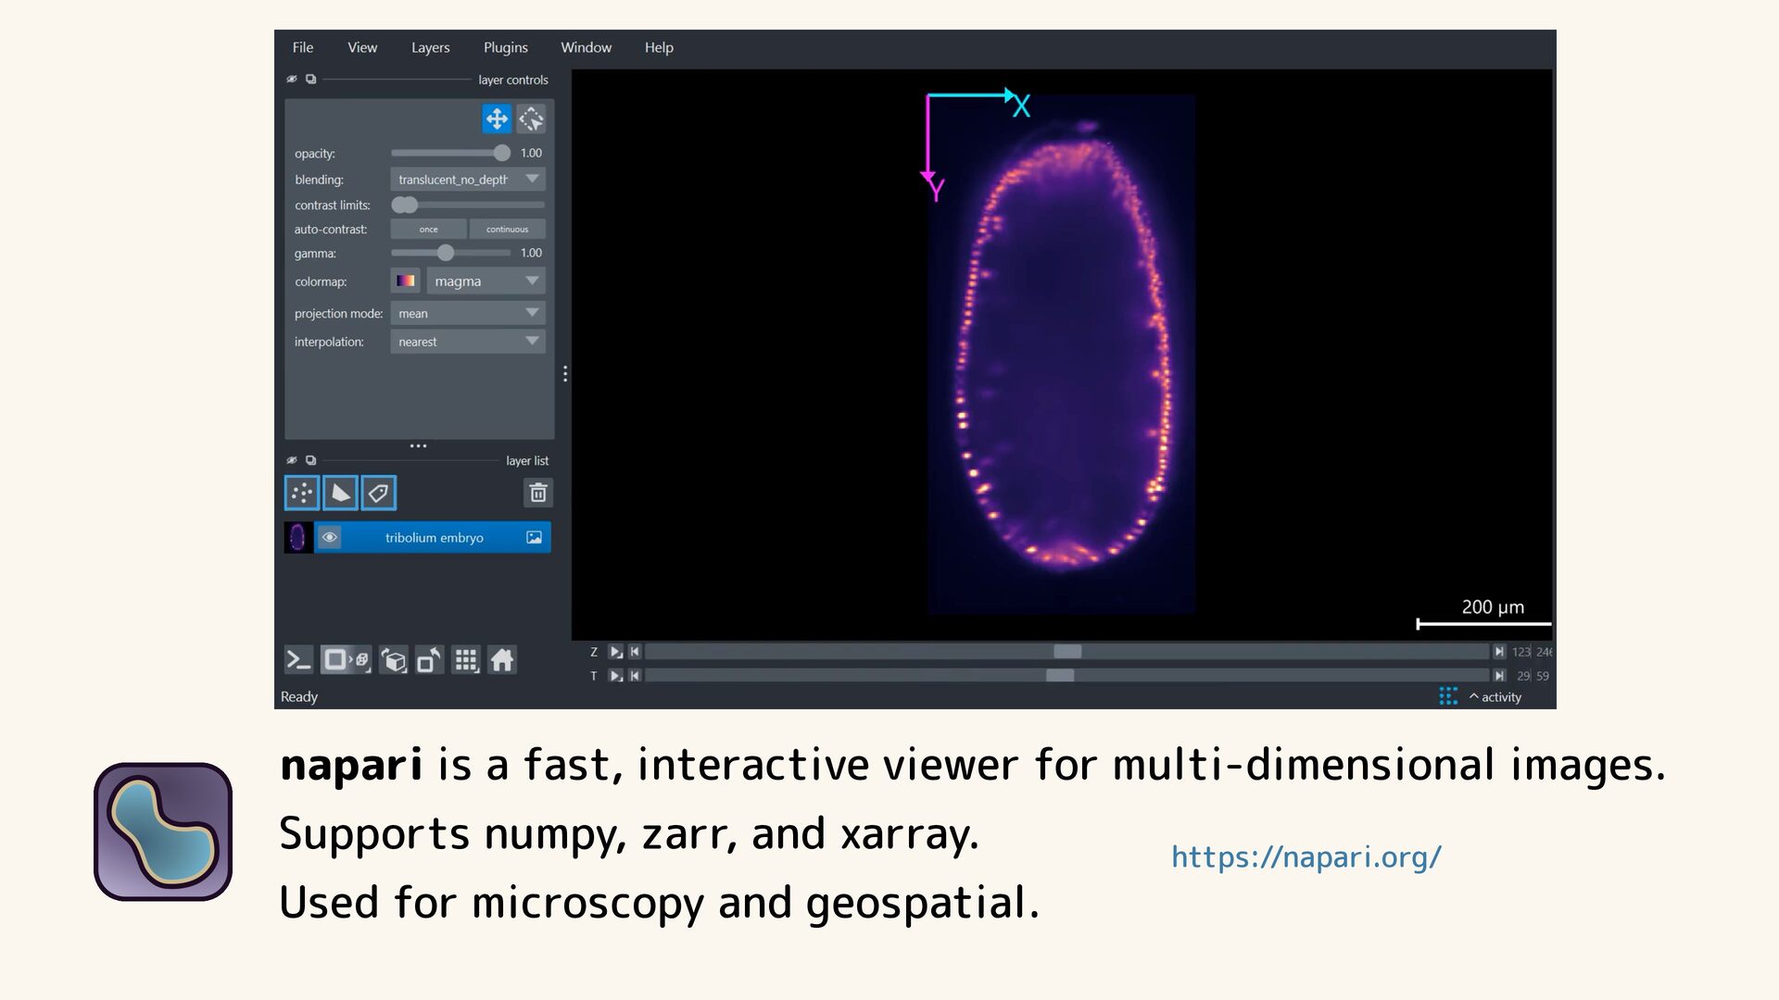Click the T current frame value 29
This screenshot has width=1779, height=1000.
tap(1523, 676)
